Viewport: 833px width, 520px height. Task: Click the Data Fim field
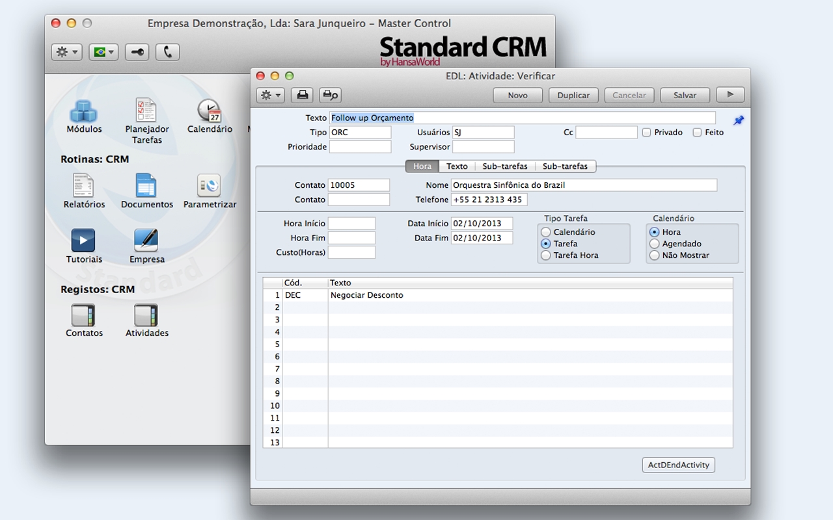pos(482,238)
